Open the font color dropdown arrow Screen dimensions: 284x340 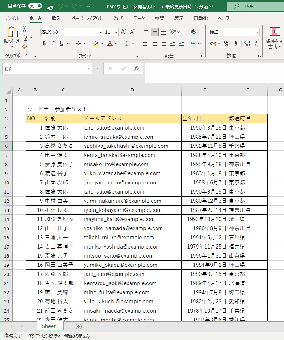coord(116,44)
